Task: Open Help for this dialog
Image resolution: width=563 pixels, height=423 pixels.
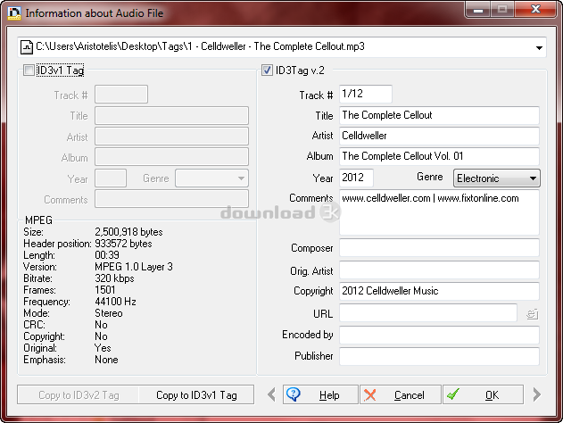Action: [x=320, y=394]
